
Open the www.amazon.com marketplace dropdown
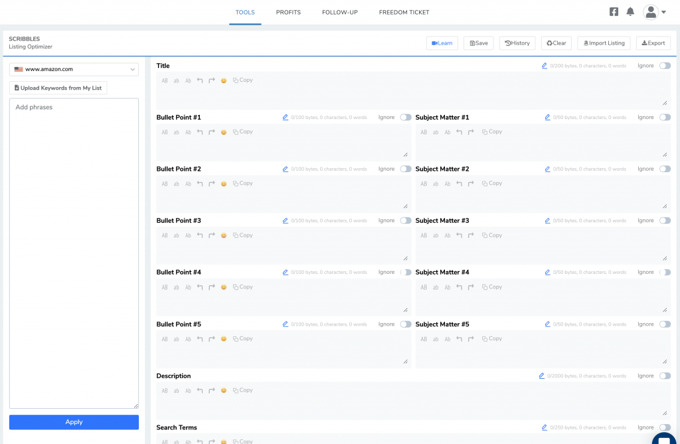point(74,69)
